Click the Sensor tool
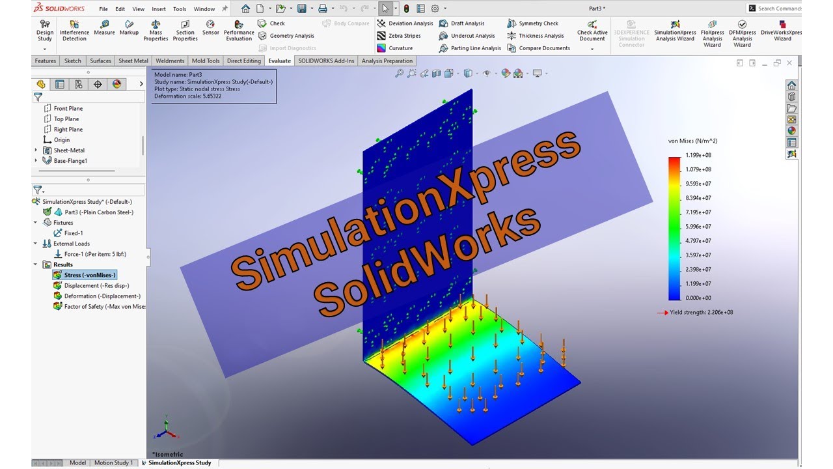Screen dimensions: 833x469 (210, 27)
